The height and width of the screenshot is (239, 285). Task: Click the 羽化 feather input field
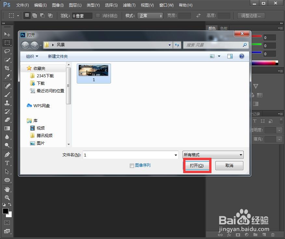click(82, 16)
